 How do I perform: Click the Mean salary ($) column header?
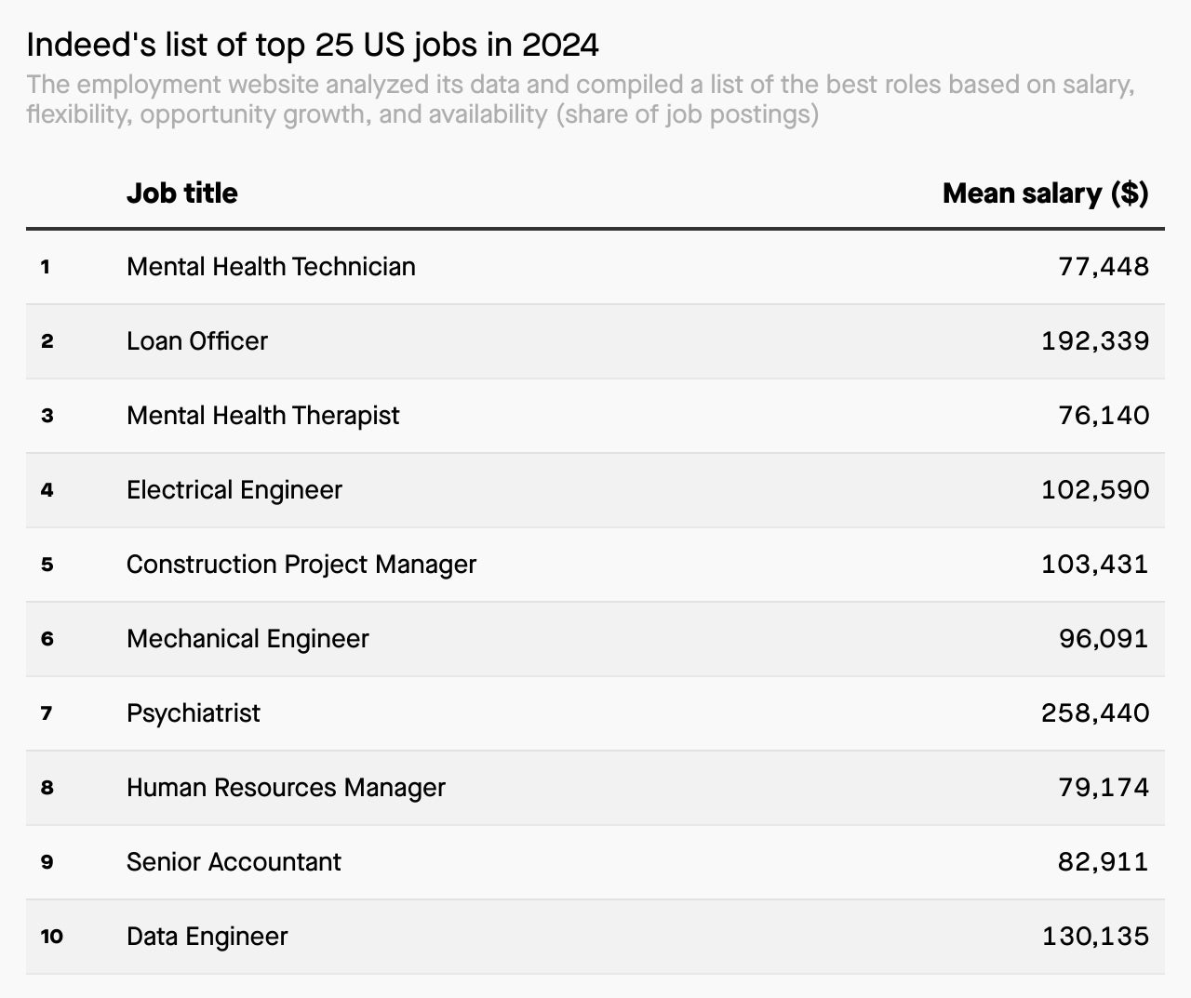1046,193
